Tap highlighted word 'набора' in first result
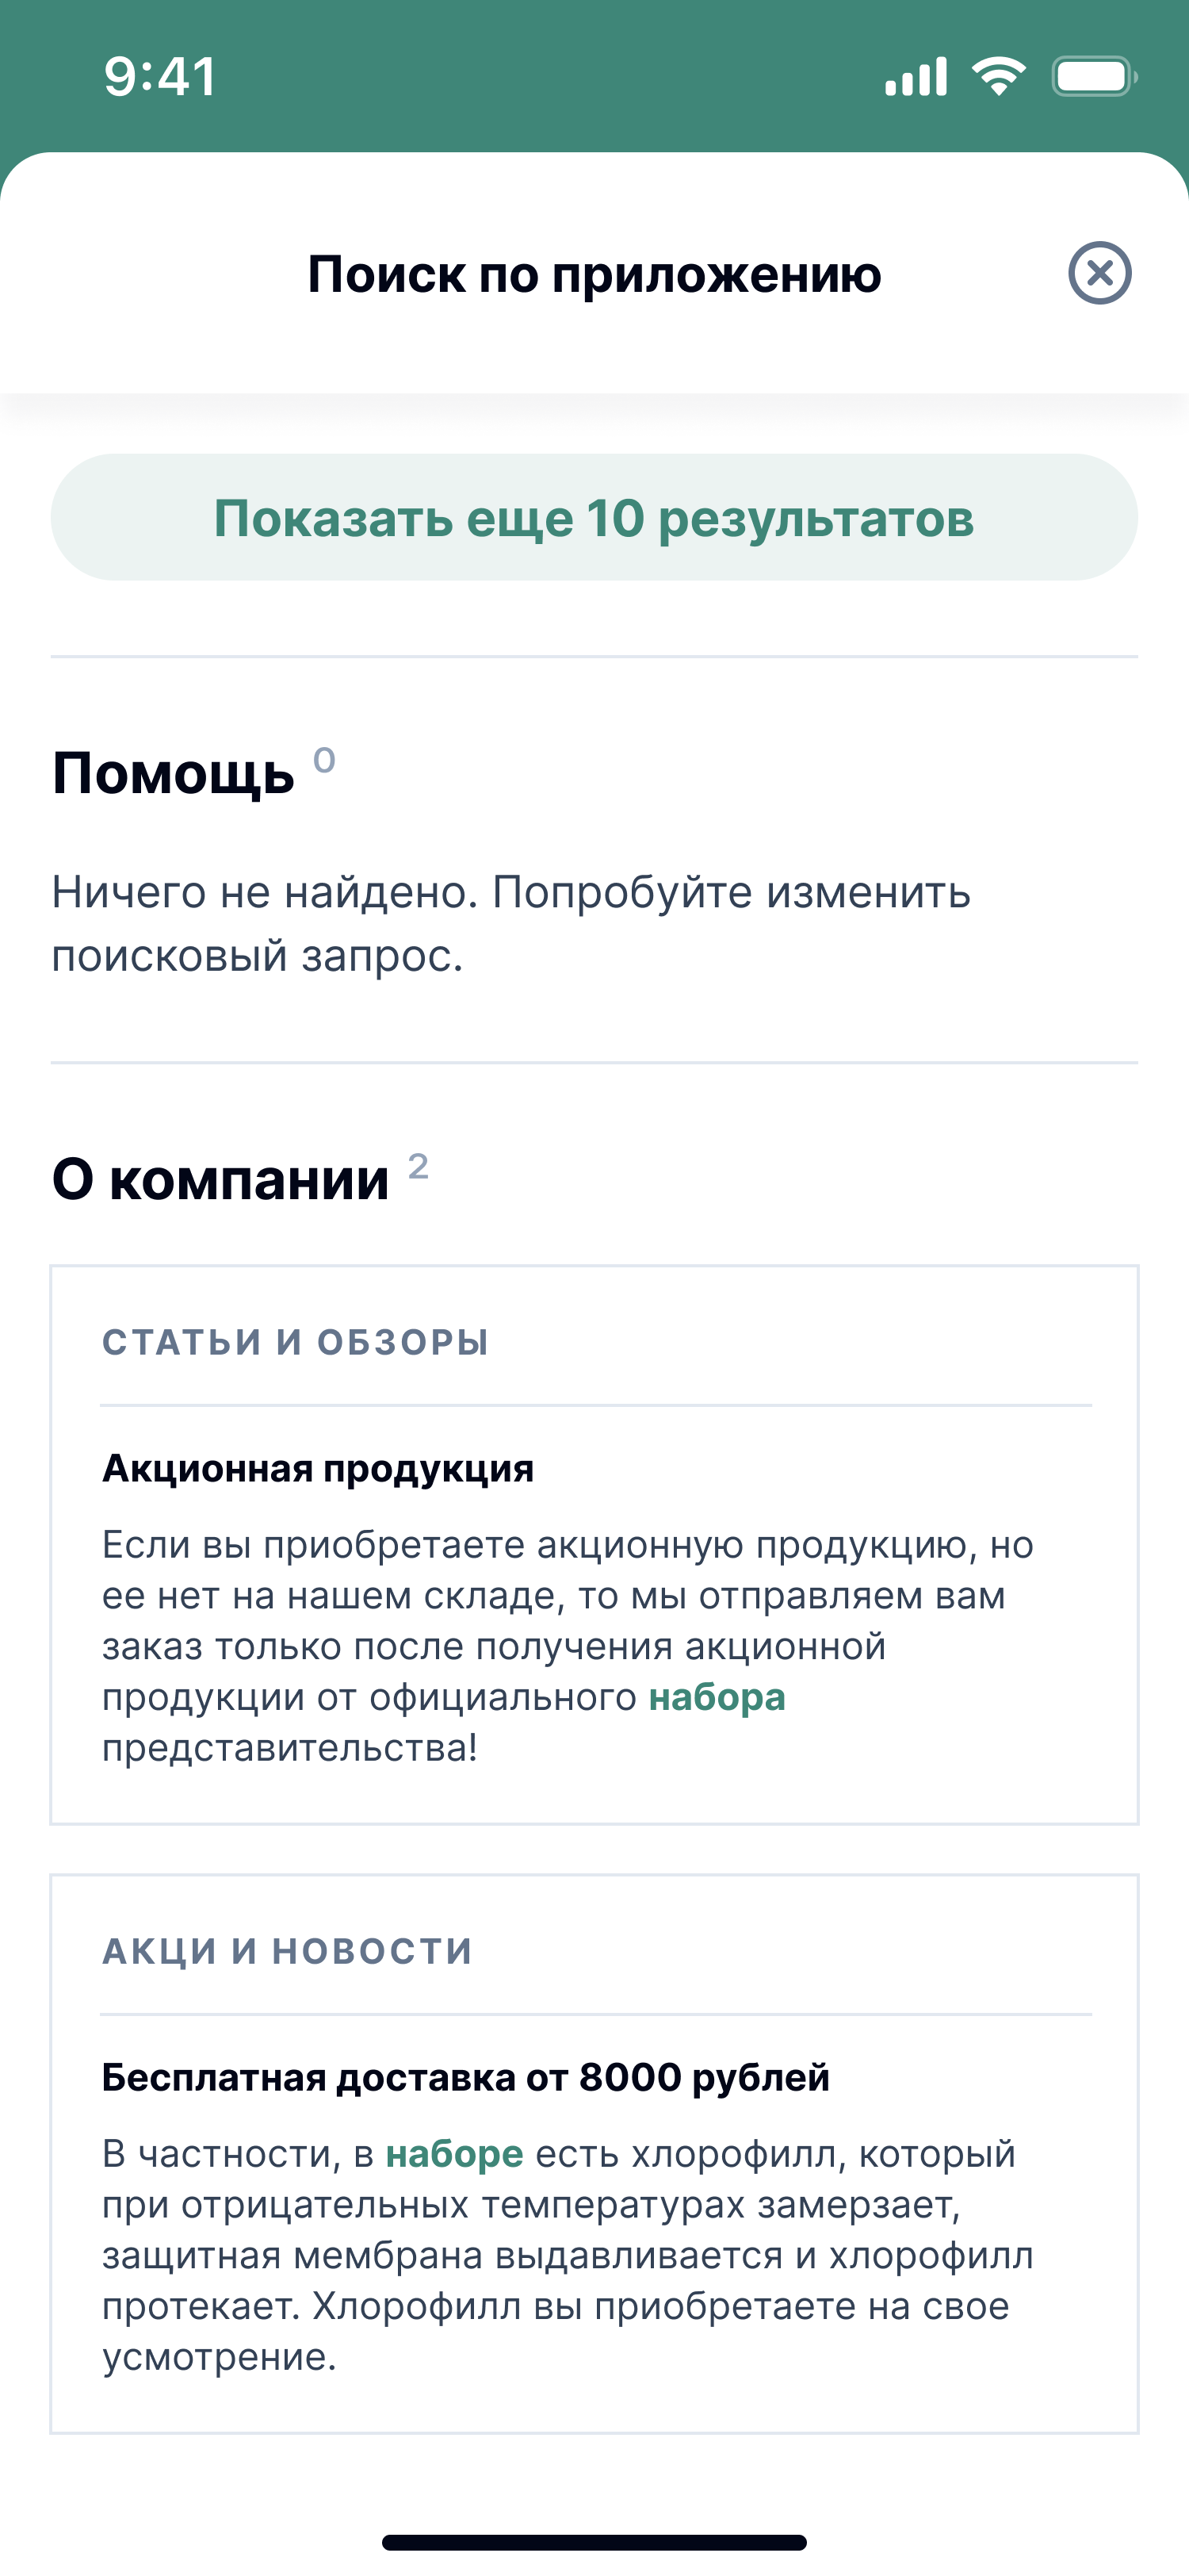Viewport: 1189px width, 2576px height. coord(717,1697)
